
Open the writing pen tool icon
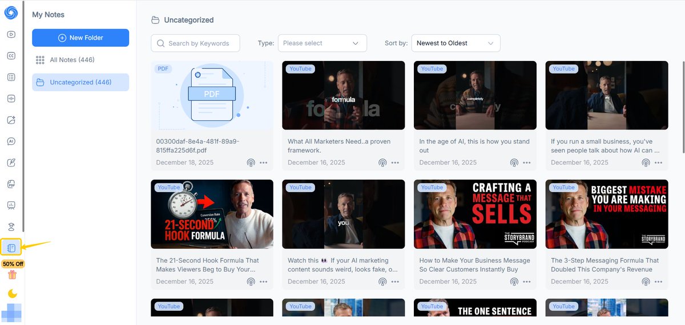[11, 162]
